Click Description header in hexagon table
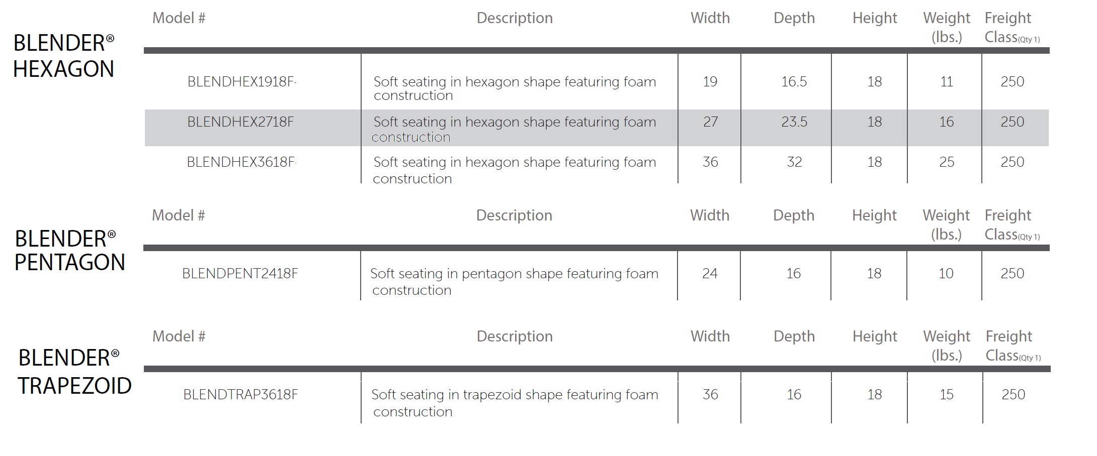Screen dimensions: 1097x456 [x=515, y=18]
